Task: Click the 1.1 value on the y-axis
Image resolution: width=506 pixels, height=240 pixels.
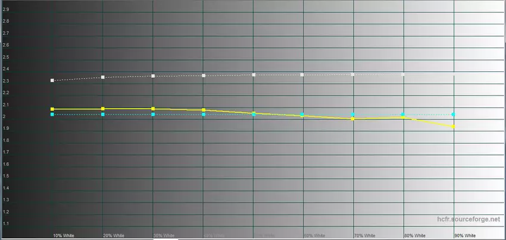Action: 6,224
